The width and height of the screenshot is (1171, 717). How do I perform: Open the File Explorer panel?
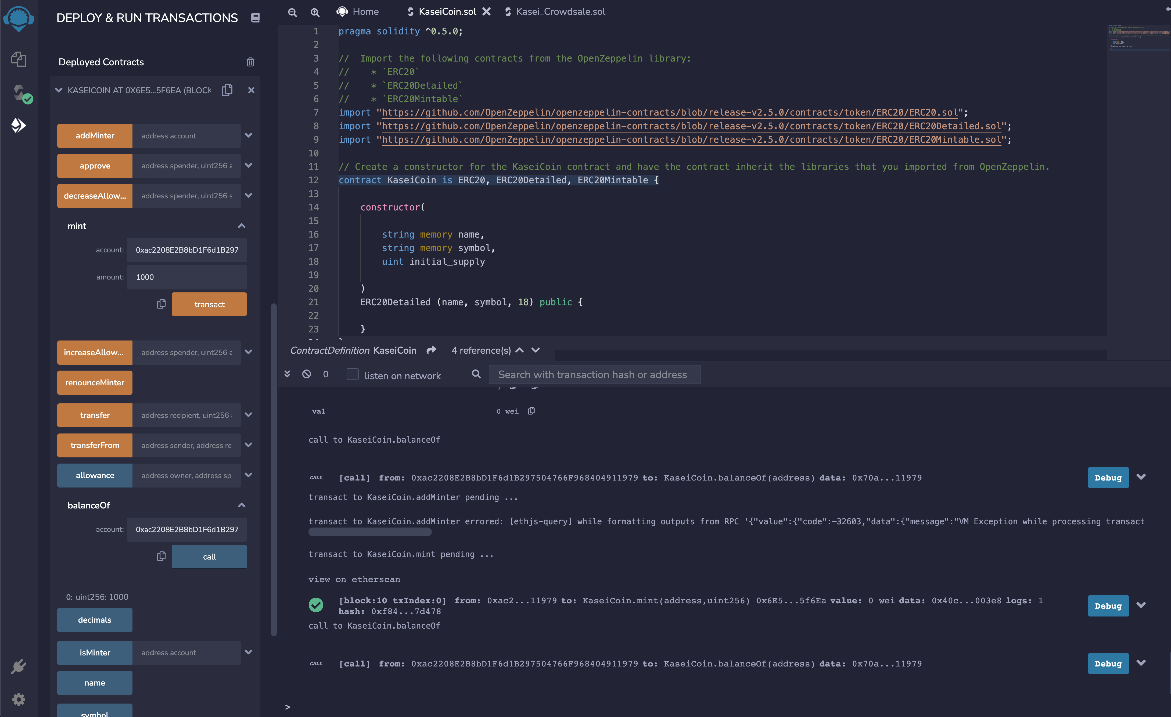[19, 59]
